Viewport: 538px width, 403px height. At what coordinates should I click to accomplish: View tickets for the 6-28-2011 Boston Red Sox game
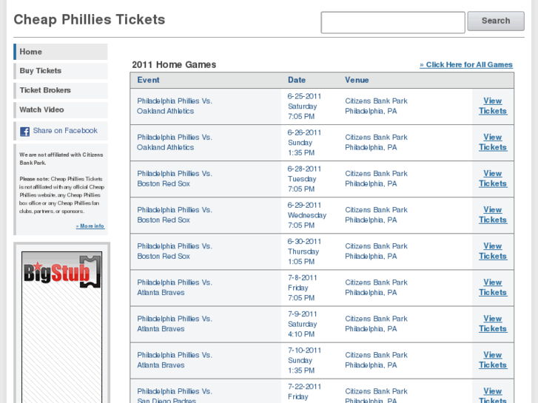(x=492, y=178)
